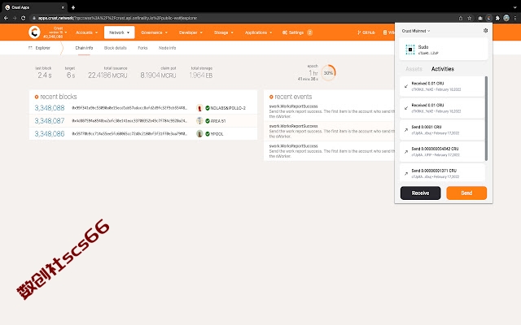Expand the Crust Mainnet network dropdown

tap(416, 31)
